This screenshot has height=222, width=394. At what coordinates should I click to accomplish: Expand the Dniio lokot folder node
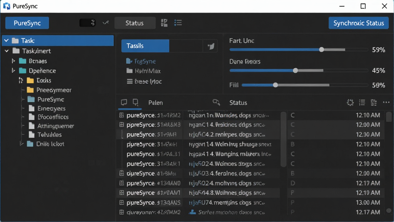point(22,144)
